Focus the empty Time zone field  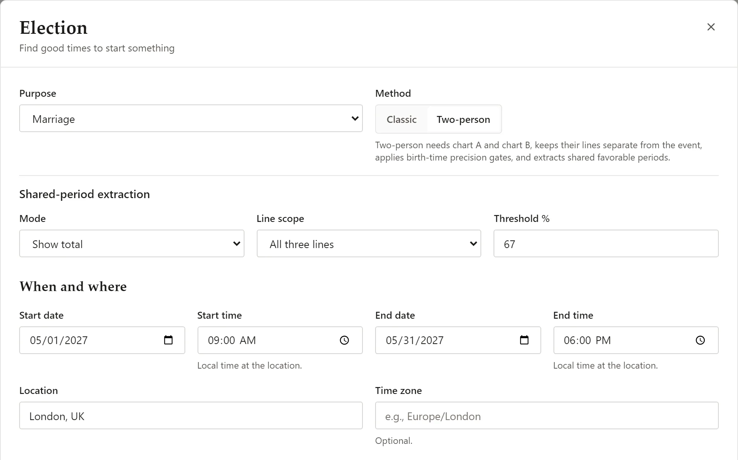[547, 415]
